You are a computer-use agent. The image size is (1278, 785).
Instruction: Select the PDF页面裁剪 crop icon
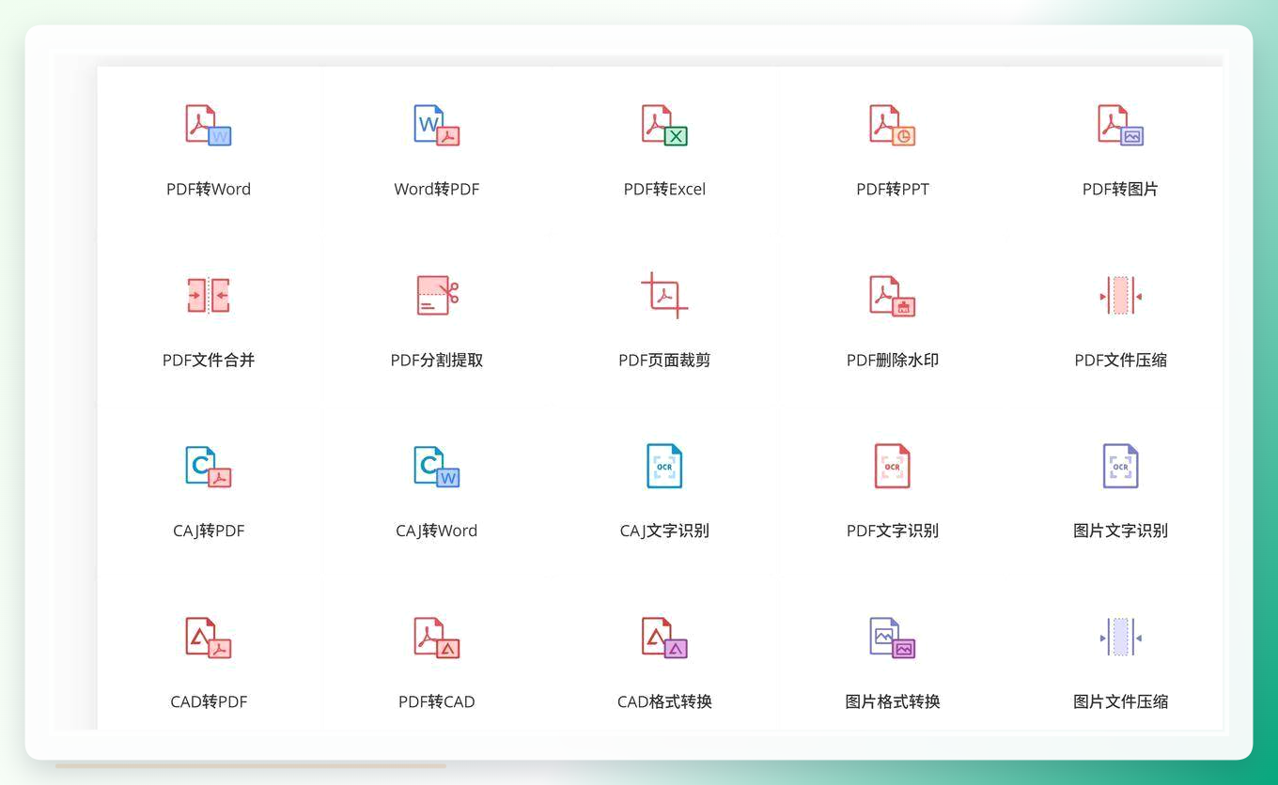664,296
